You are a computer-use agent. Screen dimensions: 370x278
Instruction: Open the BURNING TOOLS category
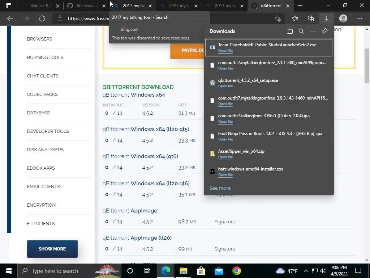coord(45,58)
